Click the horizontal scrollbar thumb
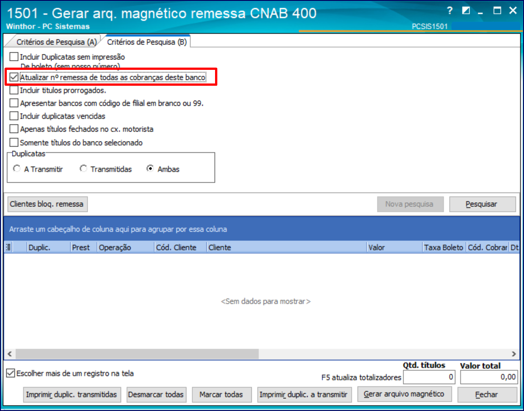Viewport: 524px width, 411px height. tap(137, 354)
